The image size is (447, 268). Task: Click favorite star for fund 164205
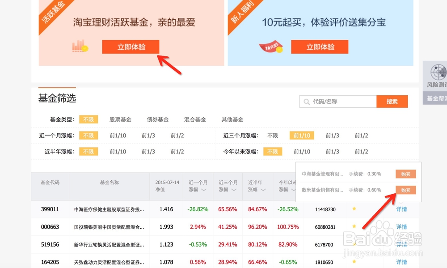[354, 261]
